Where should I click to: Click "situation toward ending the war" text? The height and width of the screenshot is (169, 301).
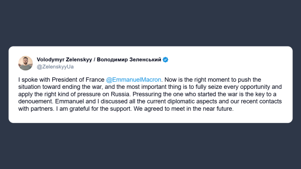(x=57, y=86)
